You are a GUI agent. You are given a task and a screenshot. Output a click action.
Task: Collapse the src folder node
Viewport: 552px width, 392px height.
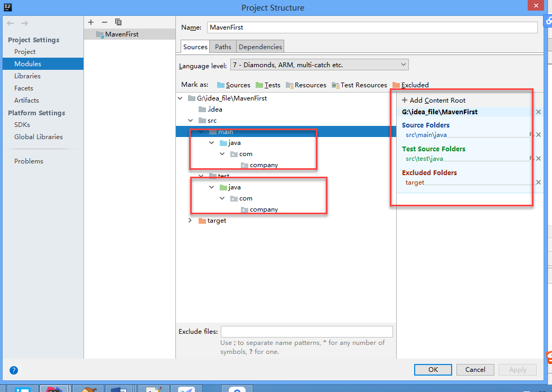pyautogui.click(x=191, y=121)
